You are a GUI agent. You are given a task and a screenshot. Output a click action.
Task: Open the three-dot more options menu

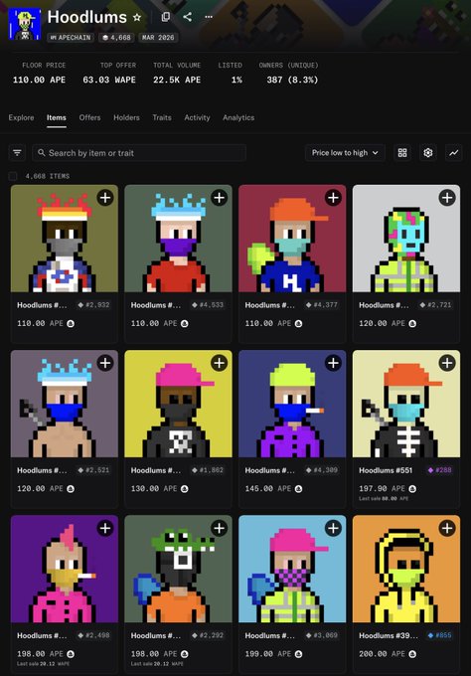[209, 17]
